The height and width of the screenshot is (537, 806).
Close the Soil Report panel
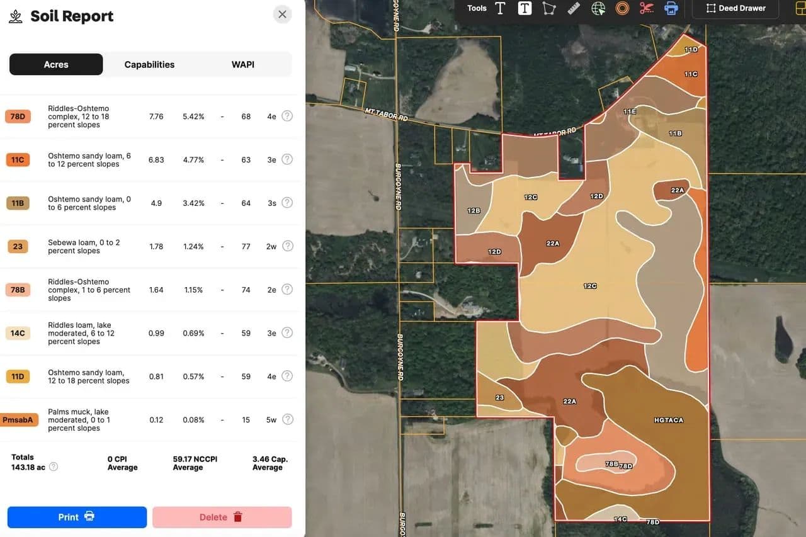282,14
